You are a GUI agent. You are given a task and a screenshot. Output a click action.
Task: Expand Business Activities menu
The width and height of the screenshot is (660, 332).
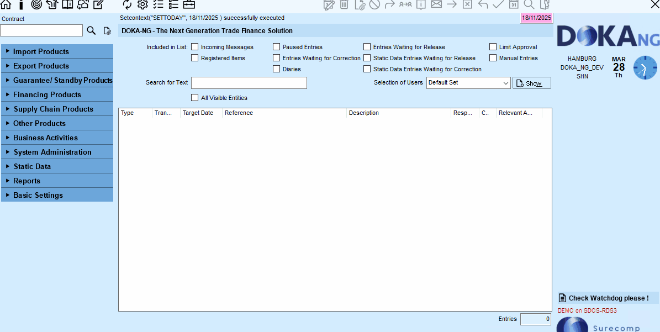57,137
